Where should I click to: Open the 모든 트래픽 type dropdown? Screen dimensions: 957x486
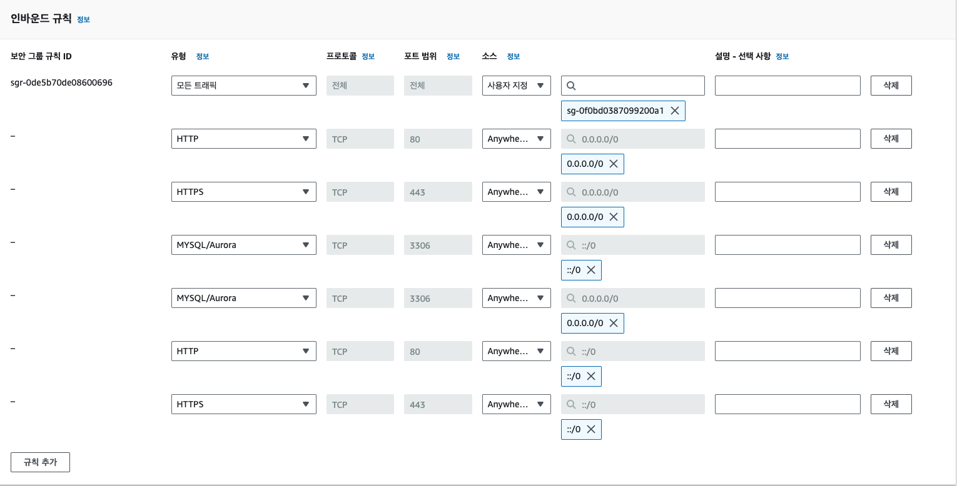tap(243, 86)
